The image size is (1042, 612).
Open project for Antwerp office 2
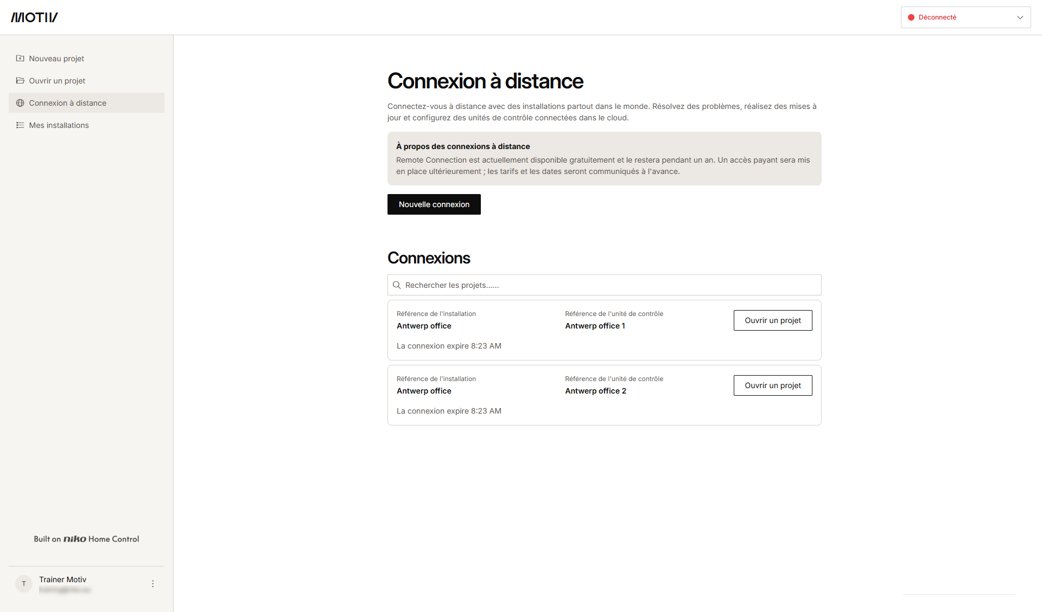coord(773,385)
